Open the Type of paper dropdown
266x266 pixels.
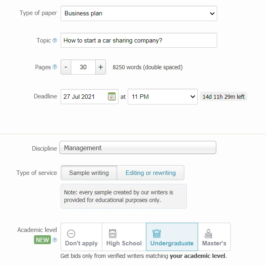[139, 13]
